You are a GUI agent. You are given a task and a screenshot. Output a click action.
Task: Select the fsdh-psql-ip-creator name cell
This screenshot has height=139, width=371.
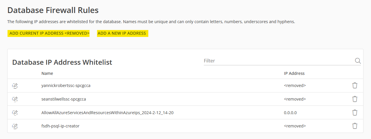pyautogui.click(x=60, y=126)
